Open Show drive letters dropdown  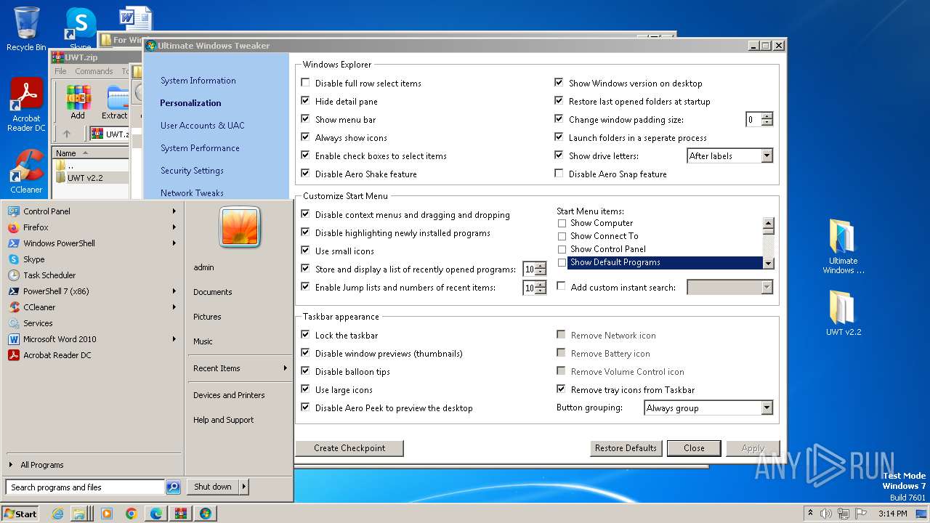(767, 155)
